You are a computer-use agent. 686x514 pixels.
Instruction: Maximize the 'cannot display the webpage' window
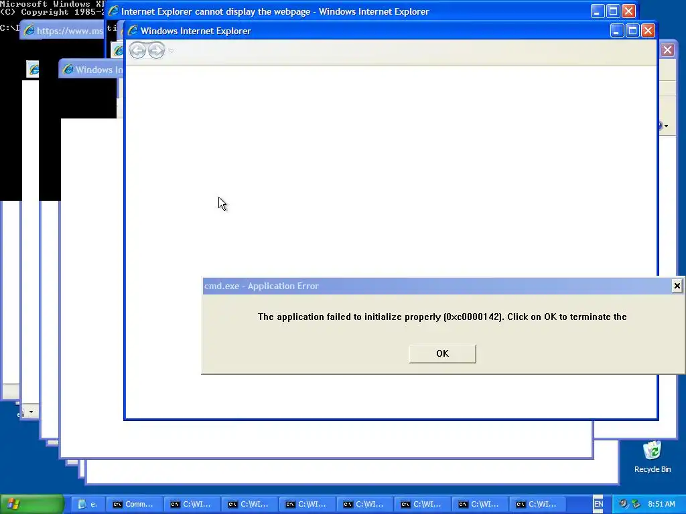(614, 11)
